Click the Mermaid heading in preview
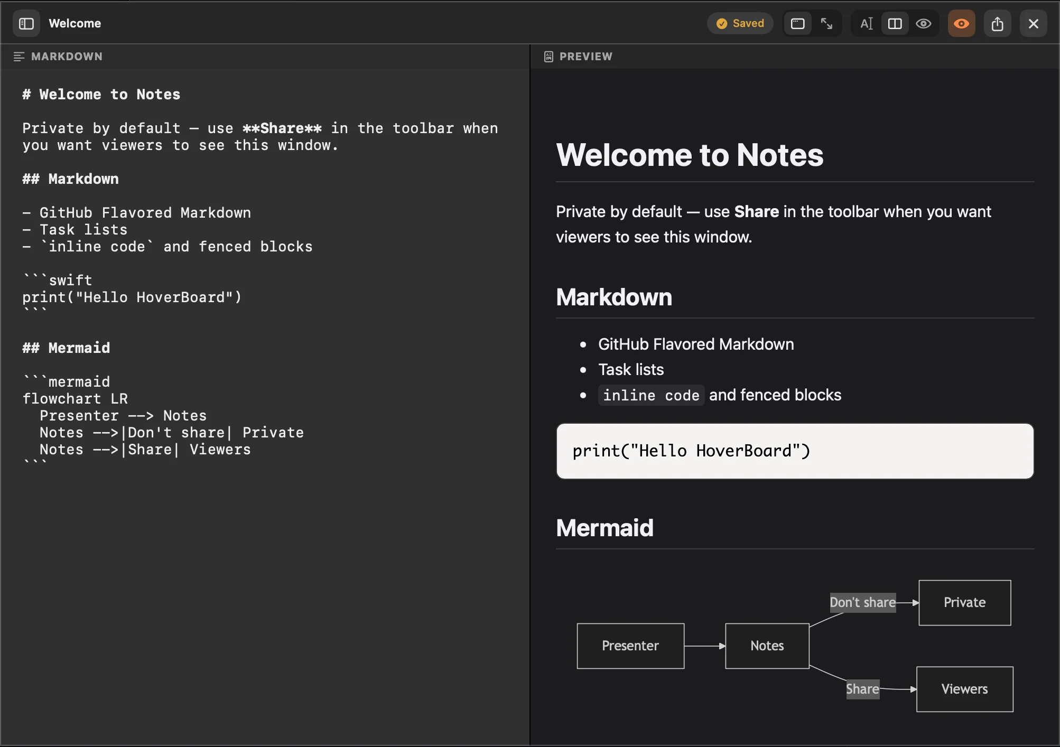This screenshot has height=747, width=1060. click(x=605, y=528)
